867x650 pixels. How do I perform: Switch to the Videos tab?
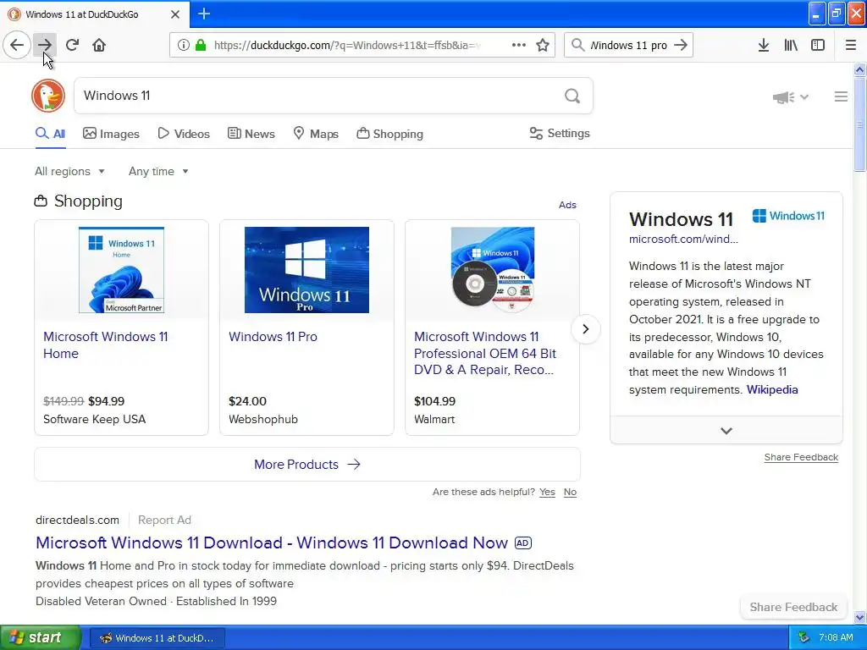tap(184, 134)
